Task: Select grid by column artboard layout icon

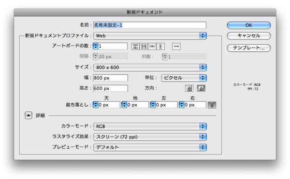Action: [144, 46]
